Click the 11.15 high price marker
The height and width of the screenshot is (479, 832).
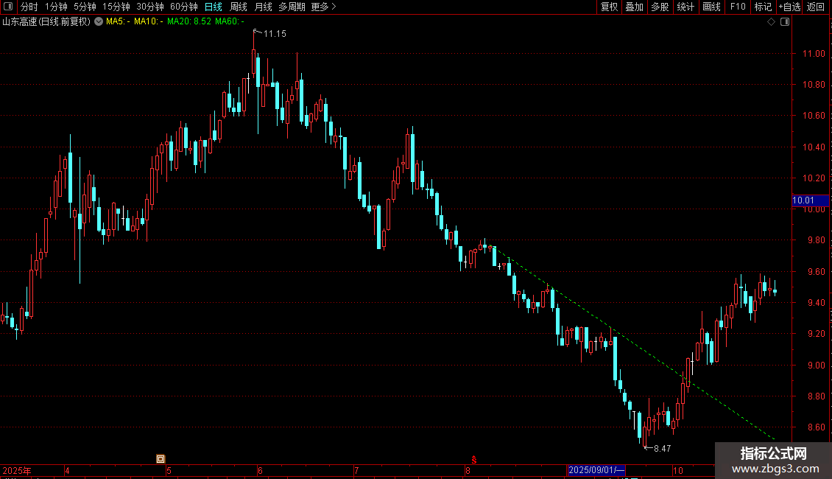275,33
